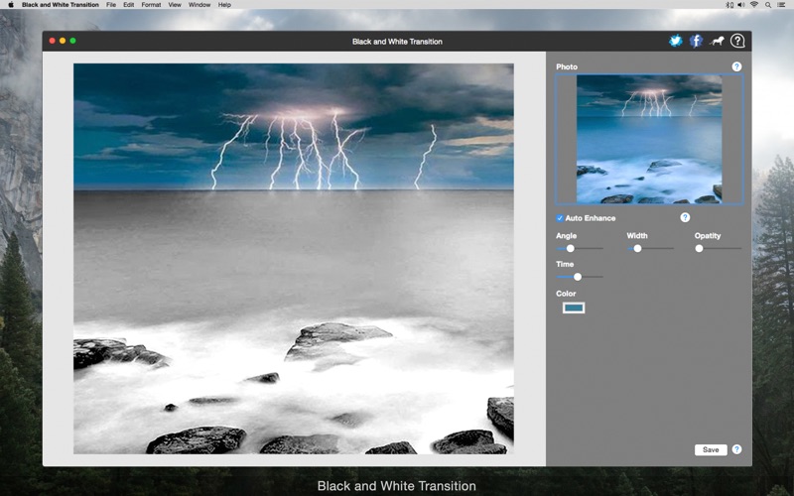Open the Format menu

(151, 5)
